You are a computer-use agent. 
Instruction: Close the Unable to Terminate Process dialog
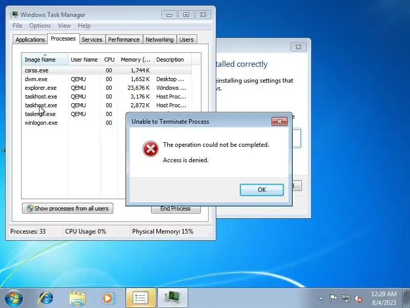click(279, 121)
